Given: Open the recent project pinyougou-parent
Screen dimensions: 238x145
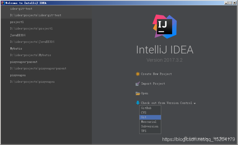Looking at the screenshot, I should click(x=24, y=62).
